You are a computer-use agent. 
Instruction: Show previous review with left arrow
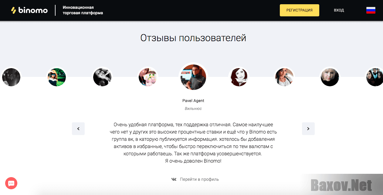(78, 129)
